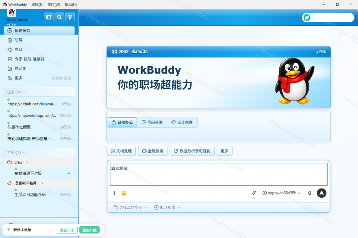Toggle the sidebar panel icon
This screenshot has width=358, height=238.
tap(49, 17)
